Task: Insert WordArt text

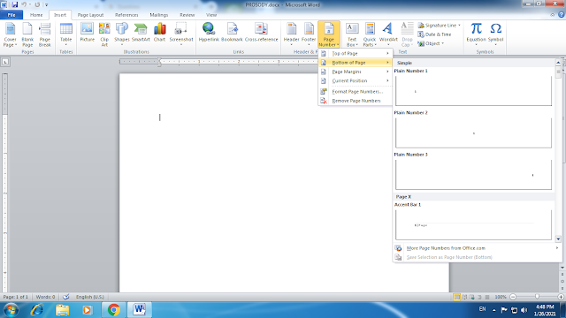Action: coord(388,34)
